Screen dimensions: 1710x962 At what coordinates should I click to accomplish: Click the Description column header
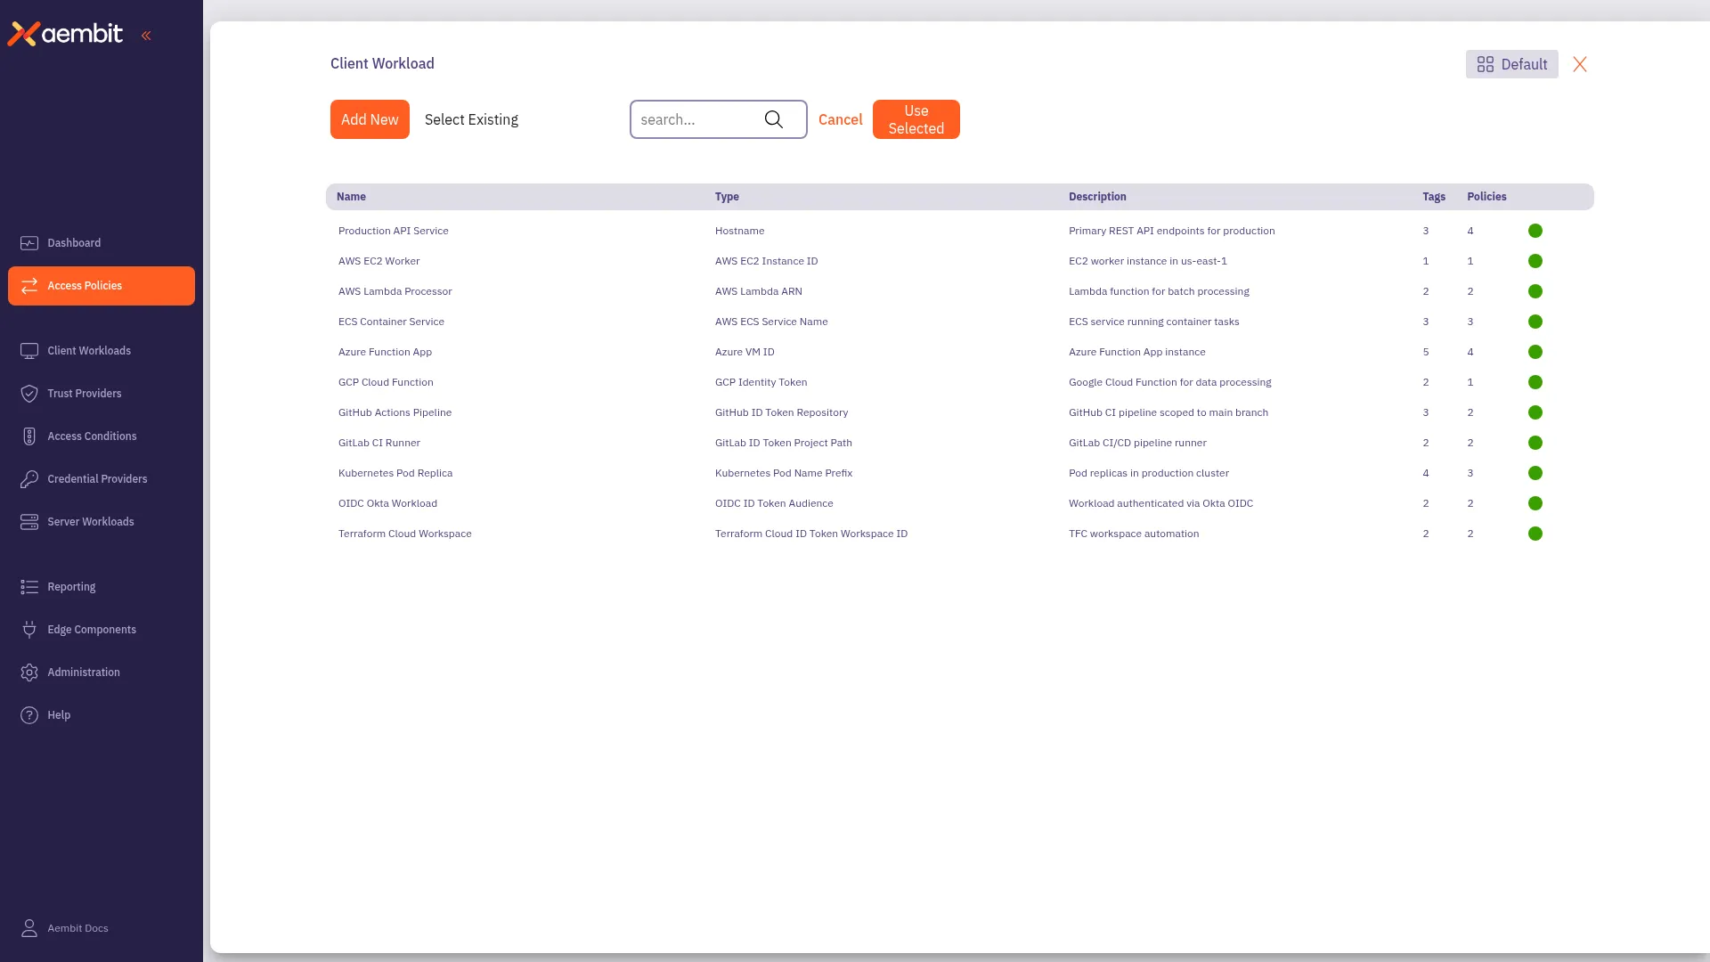point(1097,197)
